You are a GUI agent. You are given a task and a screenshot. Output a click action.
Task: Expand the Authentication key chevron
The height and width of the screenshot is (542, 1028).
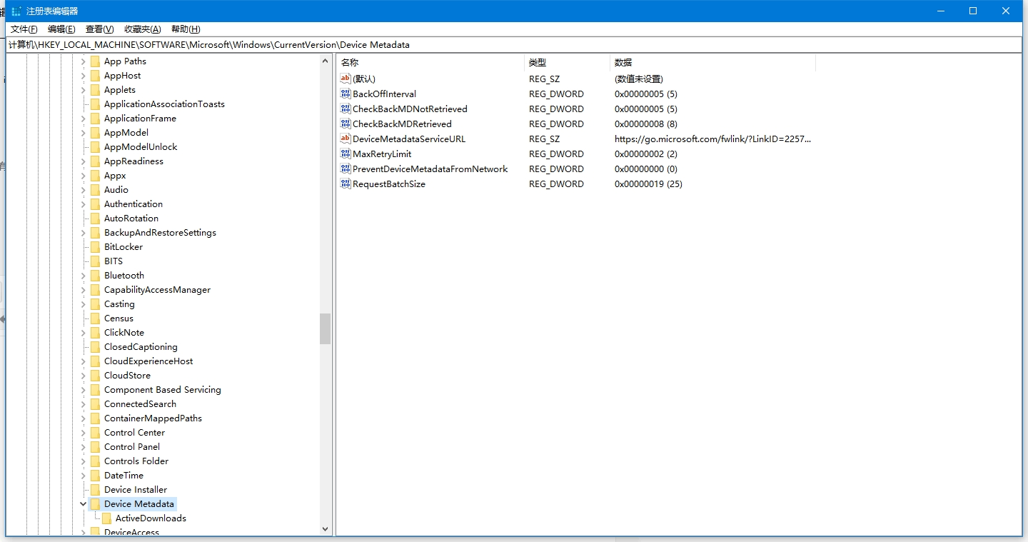tap(84, 204)
